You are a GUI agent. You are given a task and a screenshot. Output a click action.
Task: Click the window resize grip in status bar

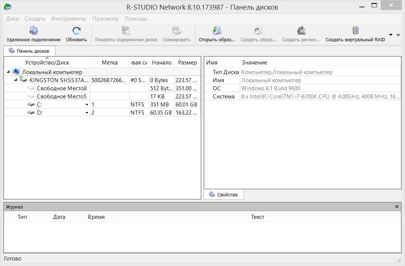(x=398, y=259)
